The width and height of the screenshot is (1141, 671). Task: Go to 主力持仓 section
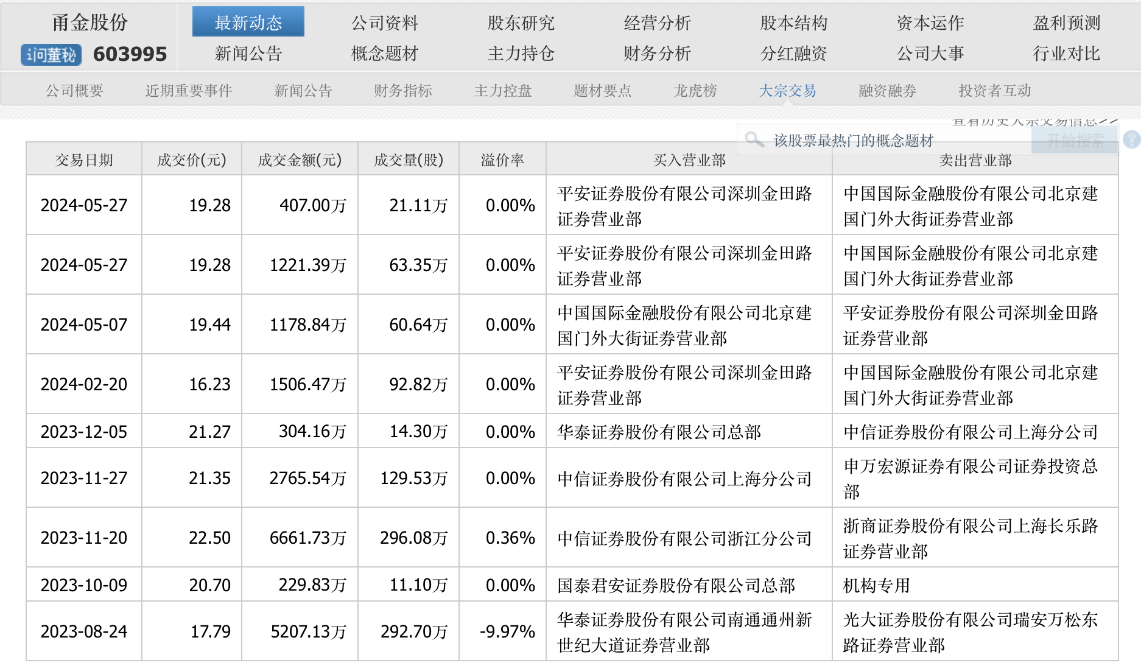(x=521, y=54)
